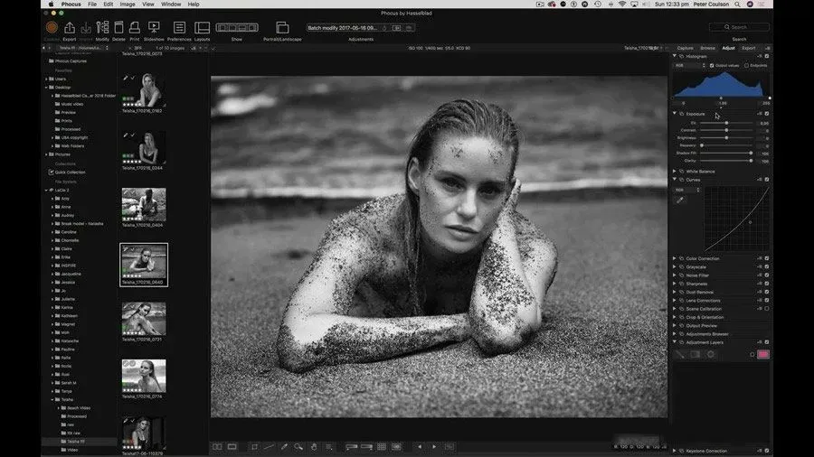Click the Export toolbar icon
Viewport: 814px width, 457px height.
pos(69,27)
